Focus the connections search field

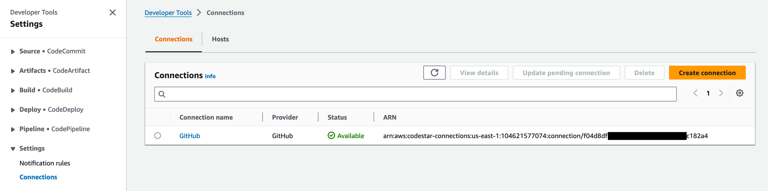[419, 94]
